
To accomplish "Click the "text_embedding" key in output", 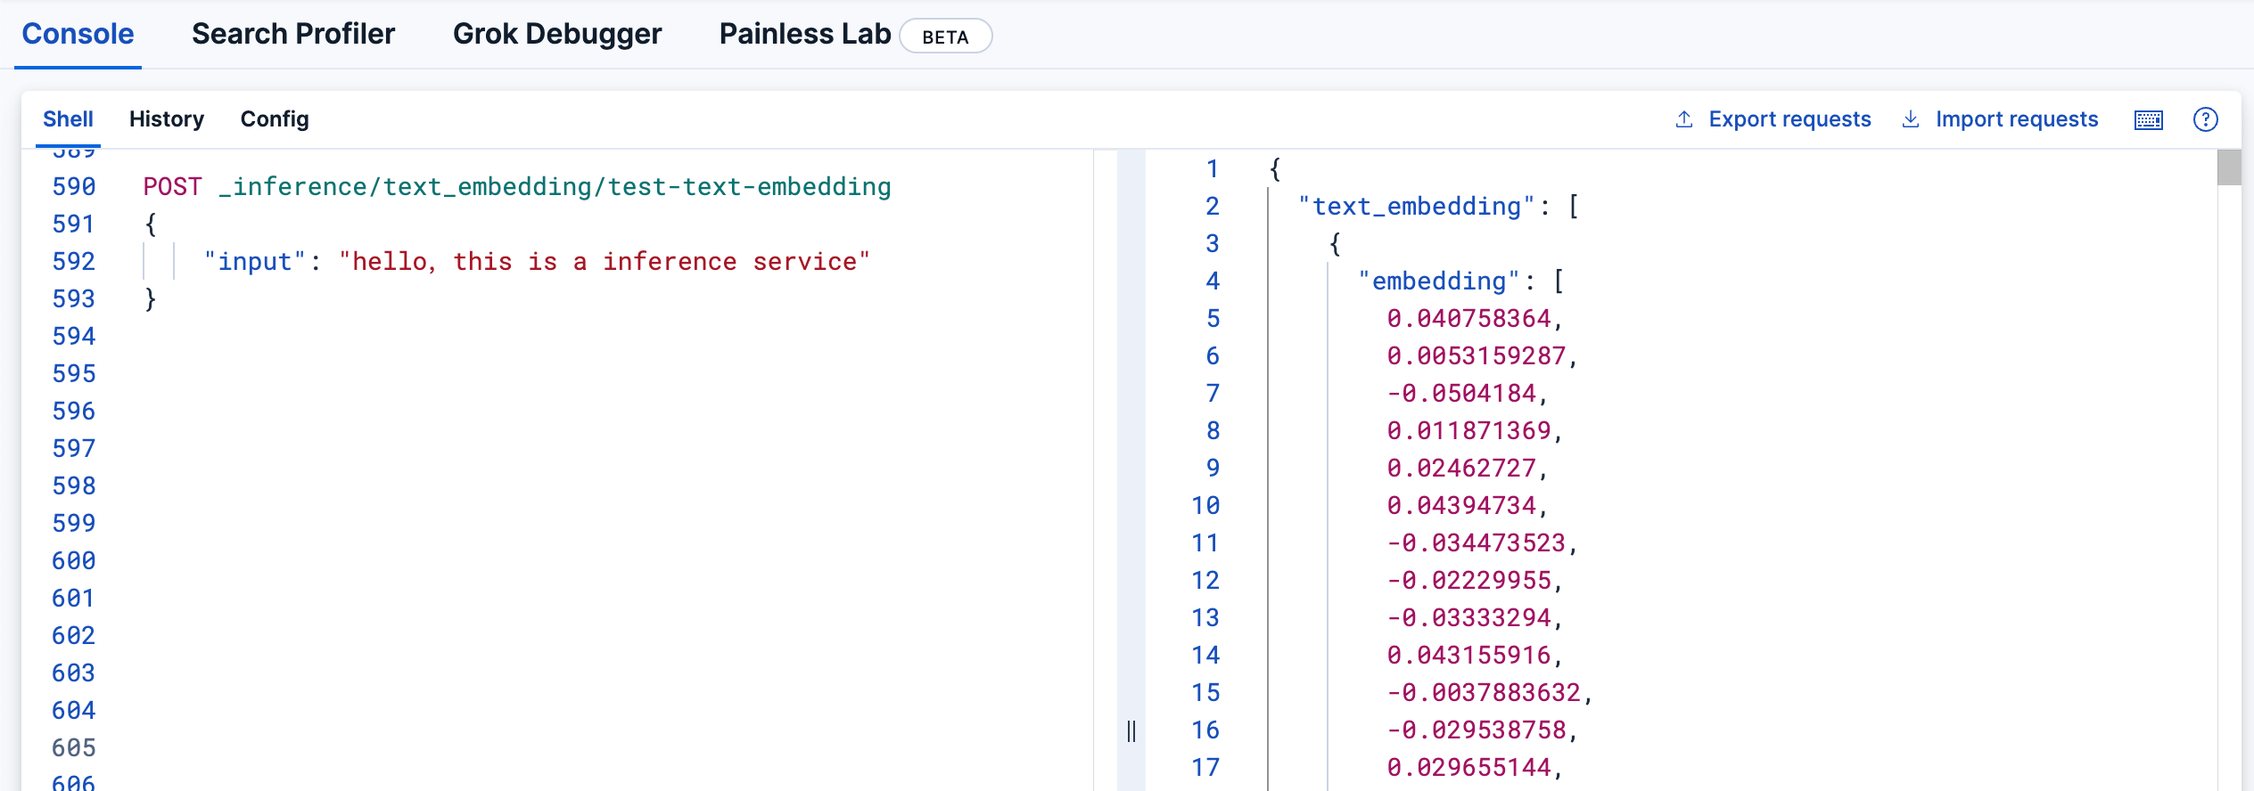I will 1417,206.
